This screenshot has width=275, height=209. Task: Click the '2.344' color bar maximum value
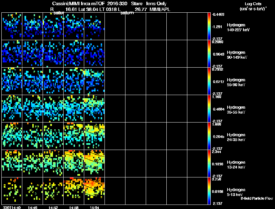click(217, 152)
